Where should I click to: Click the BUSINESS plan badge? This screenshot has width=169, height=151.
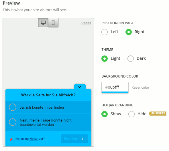[x=157, y=114]
